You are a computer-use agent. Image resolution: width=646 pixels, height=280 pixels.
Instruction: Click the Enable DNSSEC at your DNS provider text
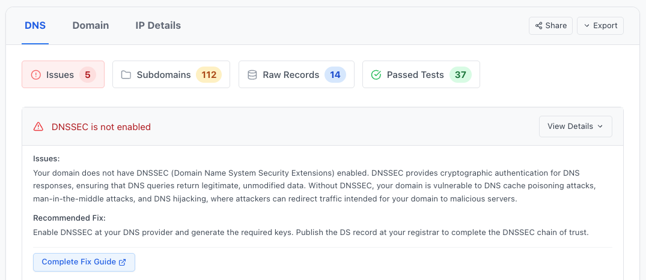point(311,232)
